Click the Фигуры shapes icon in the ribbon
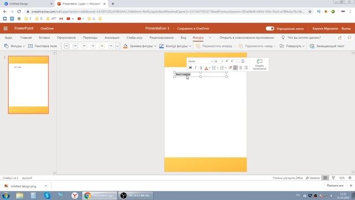Image resolution: width=355 pixels, height=200 pixels. pyautogui.click(x=7, y=46)
